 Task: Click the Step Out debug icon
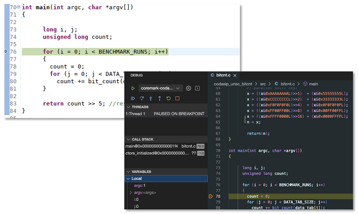(x=159, y=98)
